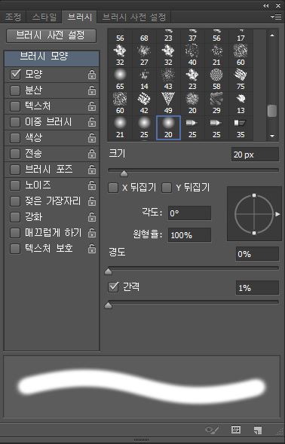Select the 브러시 모양 option

[x=52, y=58]
